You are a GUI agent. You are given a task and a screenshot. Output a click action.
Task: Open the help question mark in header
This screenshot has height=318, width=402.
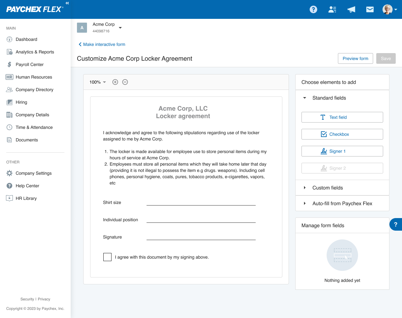click(x=313, y=9)
